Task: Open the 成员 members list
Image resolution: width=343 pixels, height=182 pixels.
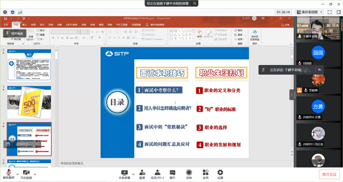Action: (157, 173)
